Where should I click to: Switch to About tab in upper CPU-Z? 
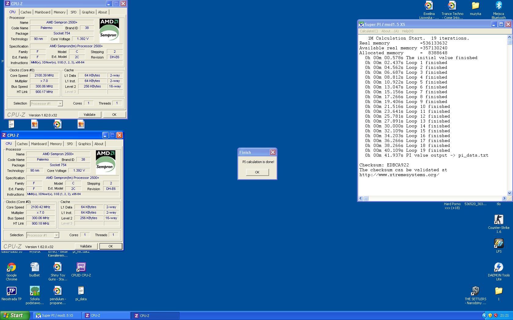[x=103, y=12]
